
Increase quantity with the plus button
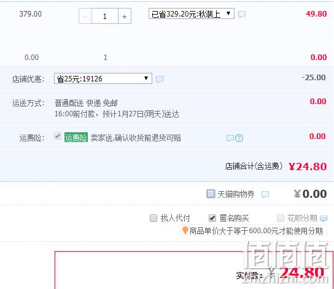point(125,16)
